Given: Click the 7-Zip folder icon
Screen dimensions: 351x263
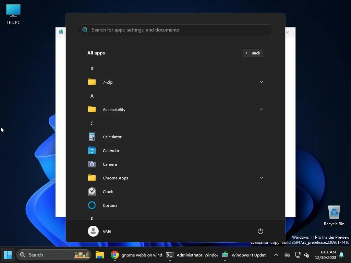Looking at the screenshot, I should pyautogui.click(x=92, y=82).
